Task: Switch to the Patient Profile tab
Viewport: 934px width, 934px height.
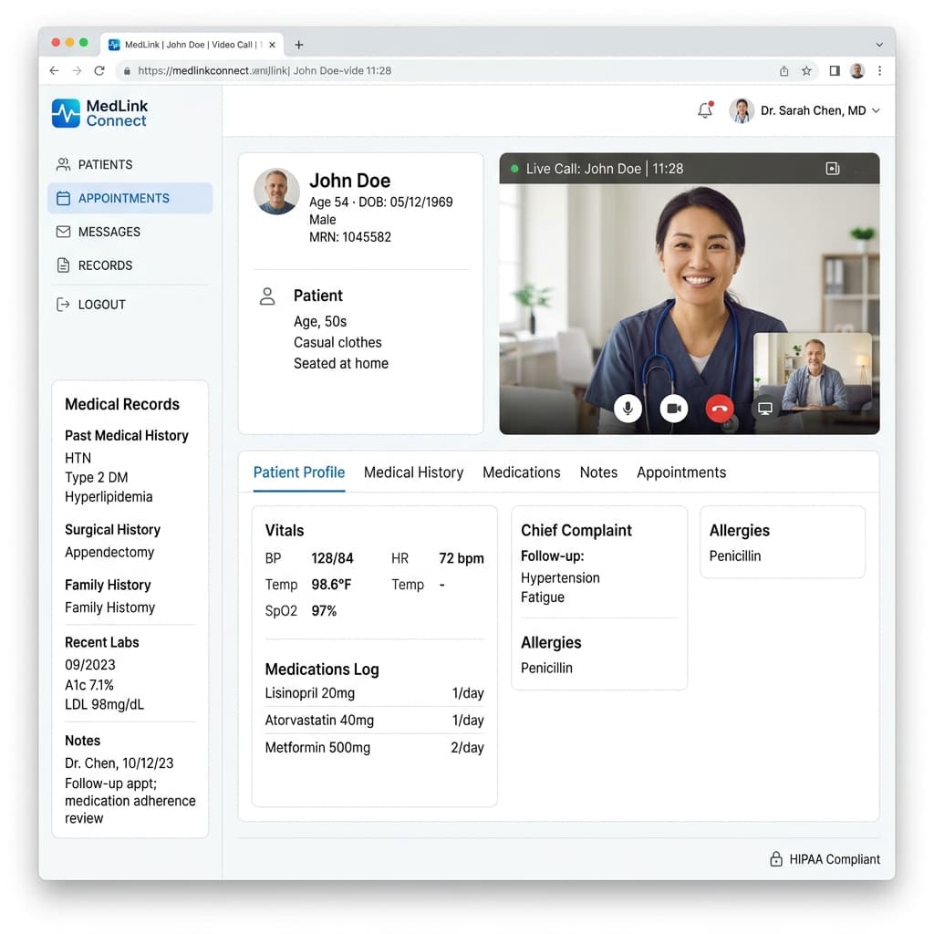Action: (299, 472)
